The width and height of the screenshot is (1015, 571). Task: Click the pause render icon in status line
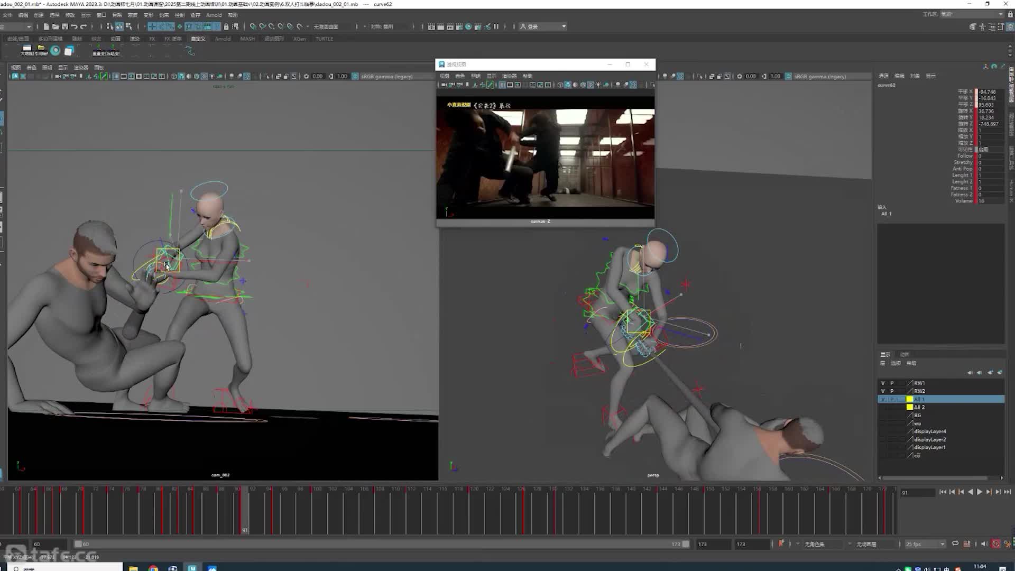click(x=496, y=26)
